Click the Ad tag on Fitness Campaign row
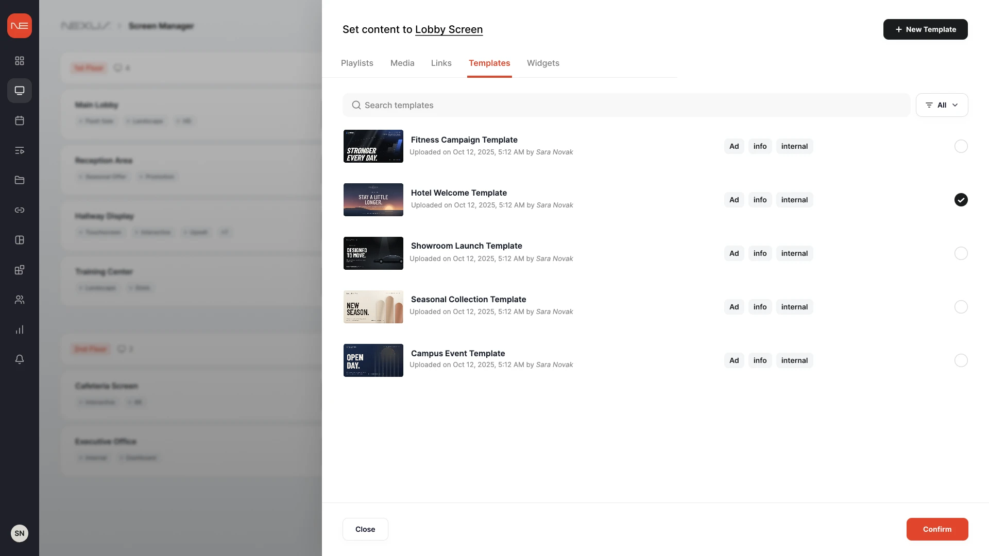This screenshot has height=556, width=989. coord(734,146)
